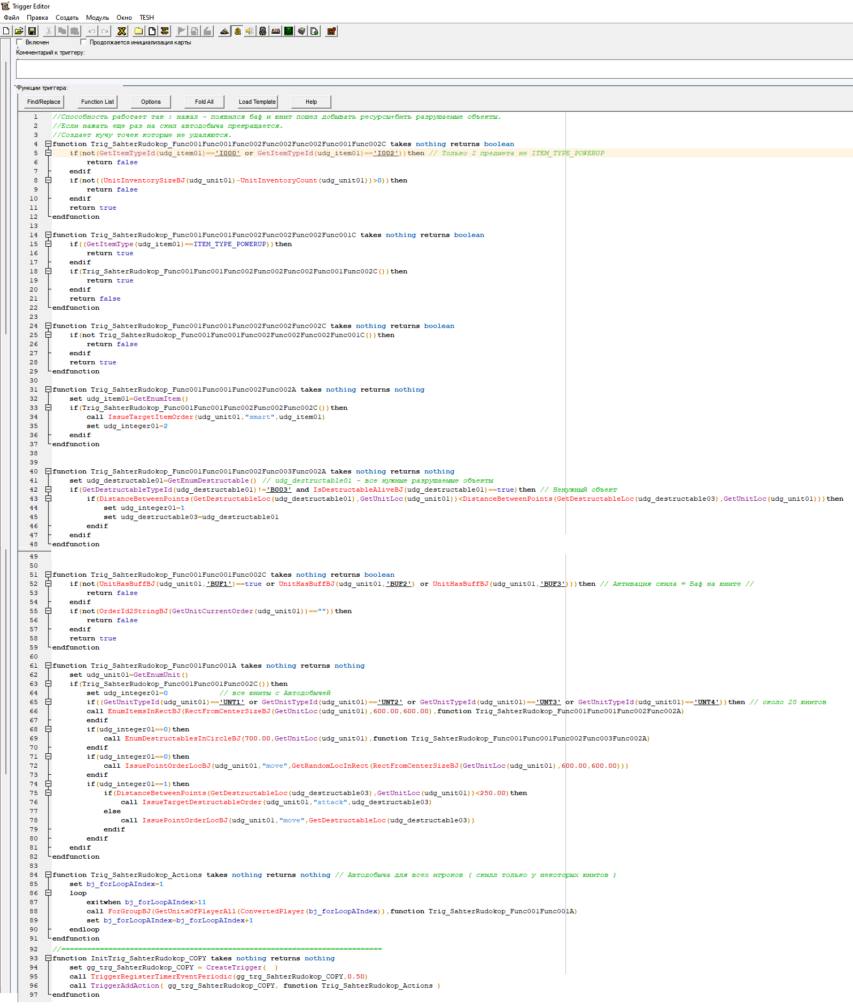Click the Open folder toolbar icon
The width and height of the screenshot is (853, 1008).
pyautogui.click(x=19, y=31)
